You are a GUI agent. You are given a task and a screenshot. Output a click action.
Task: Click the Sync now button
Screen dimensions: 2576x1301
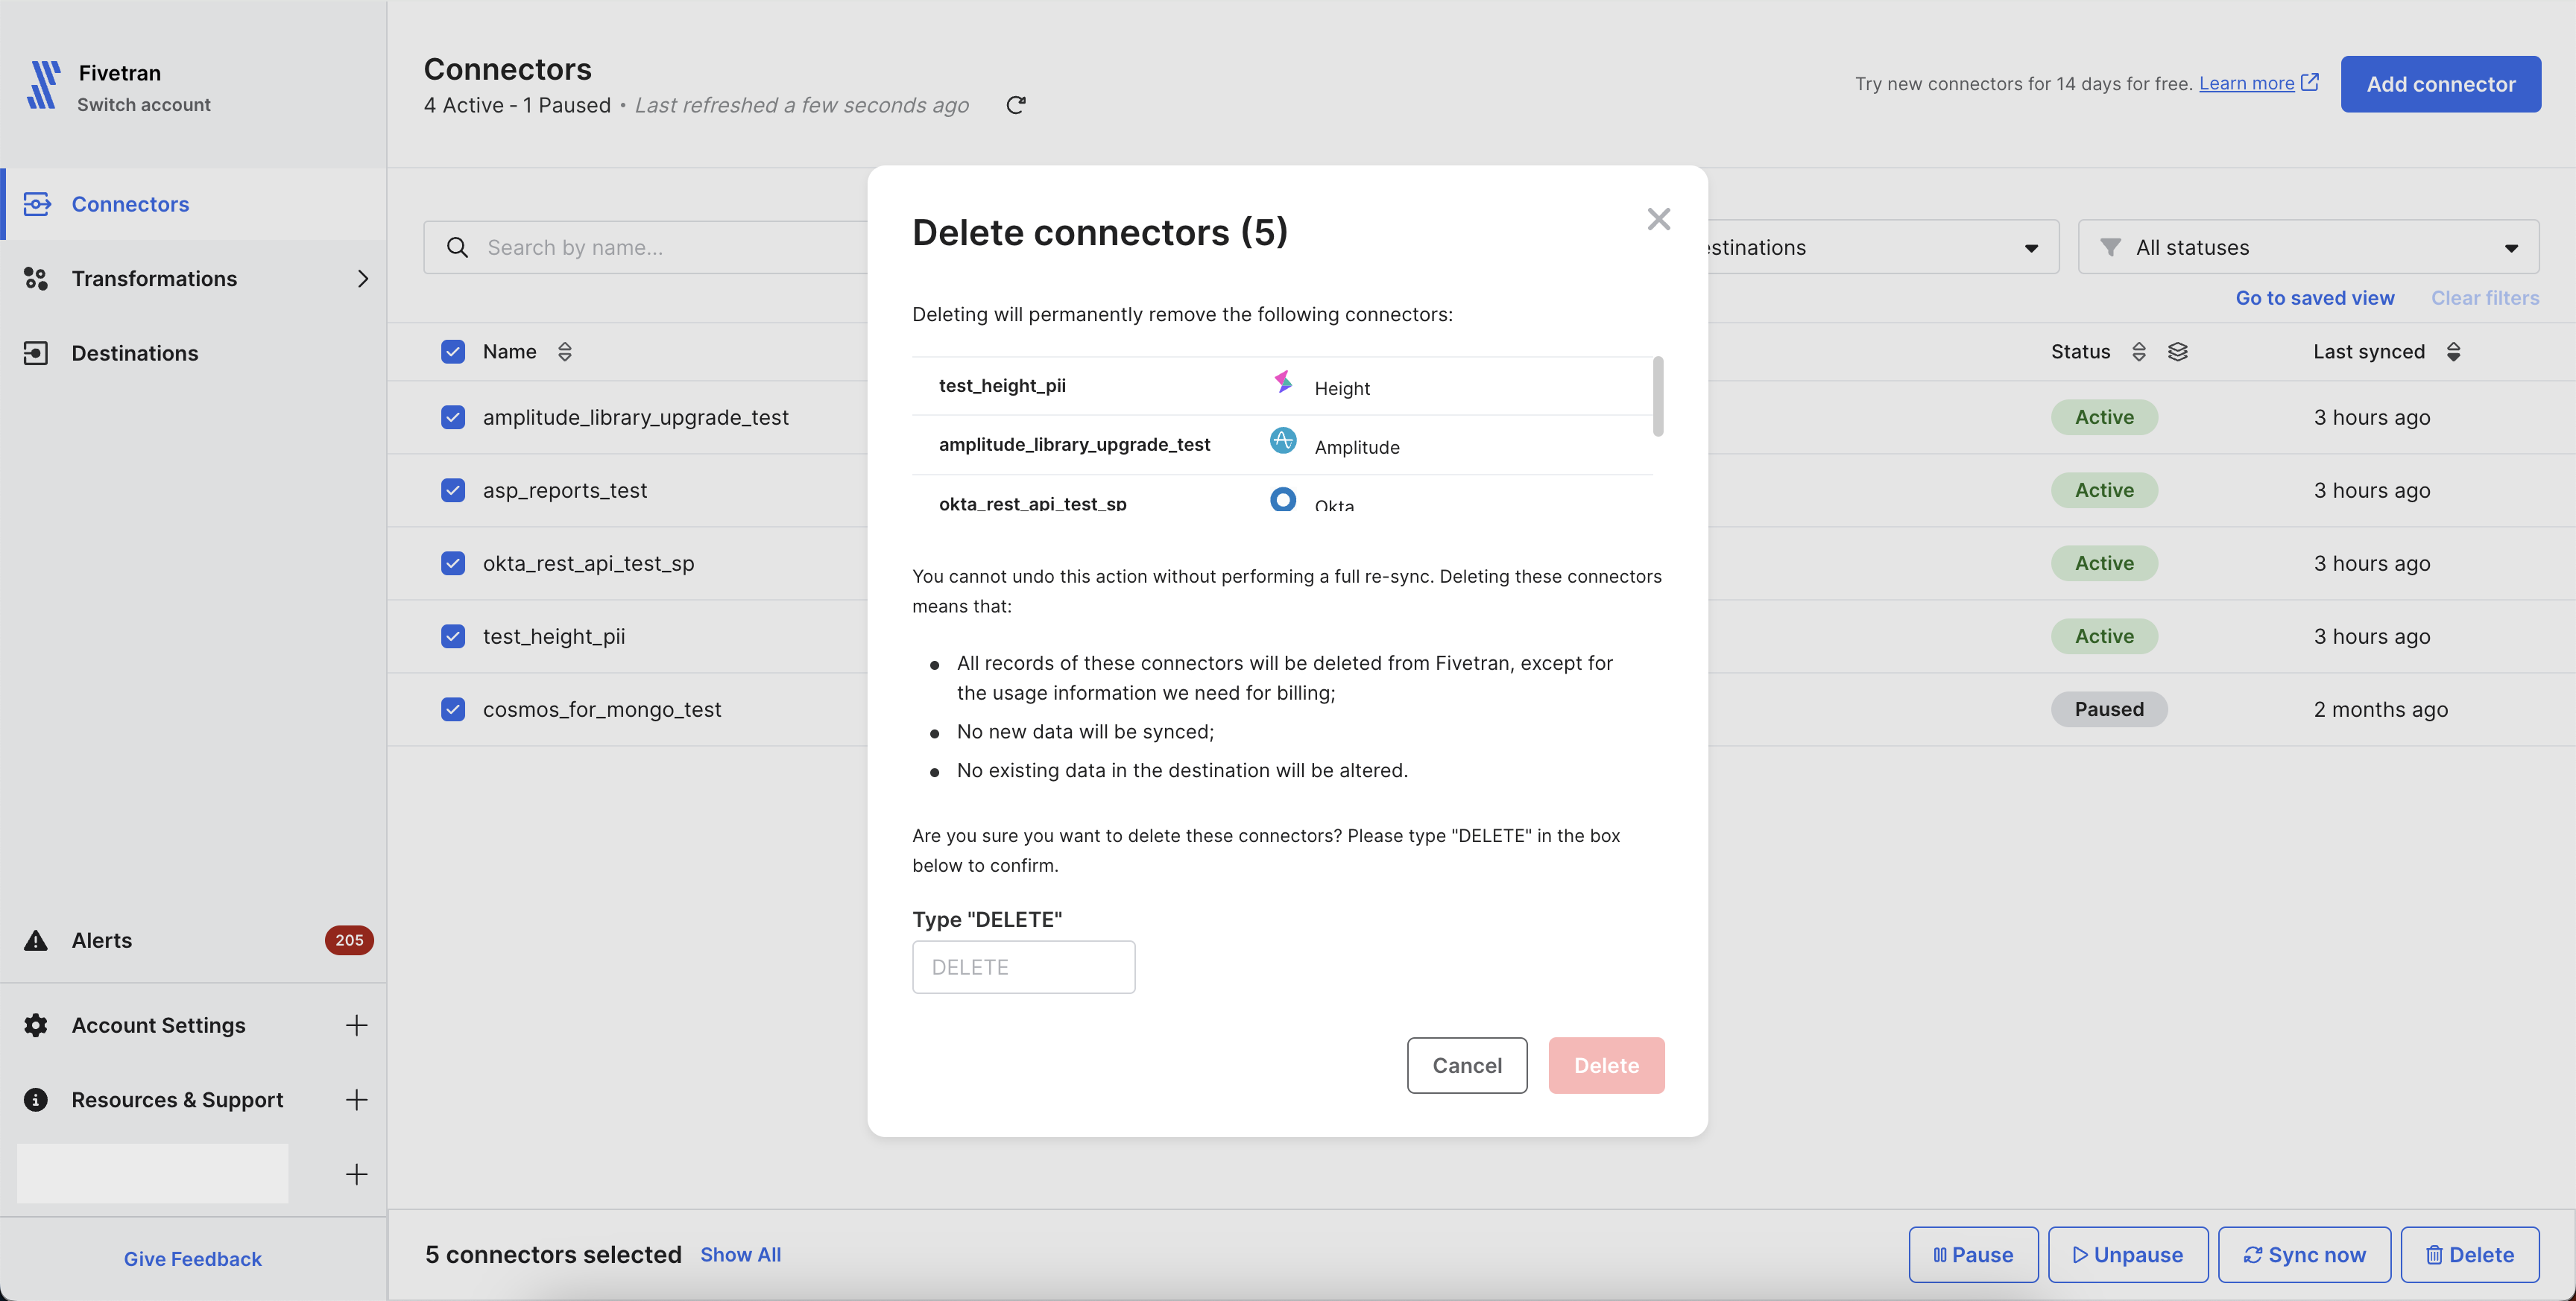point(2304,1255)
